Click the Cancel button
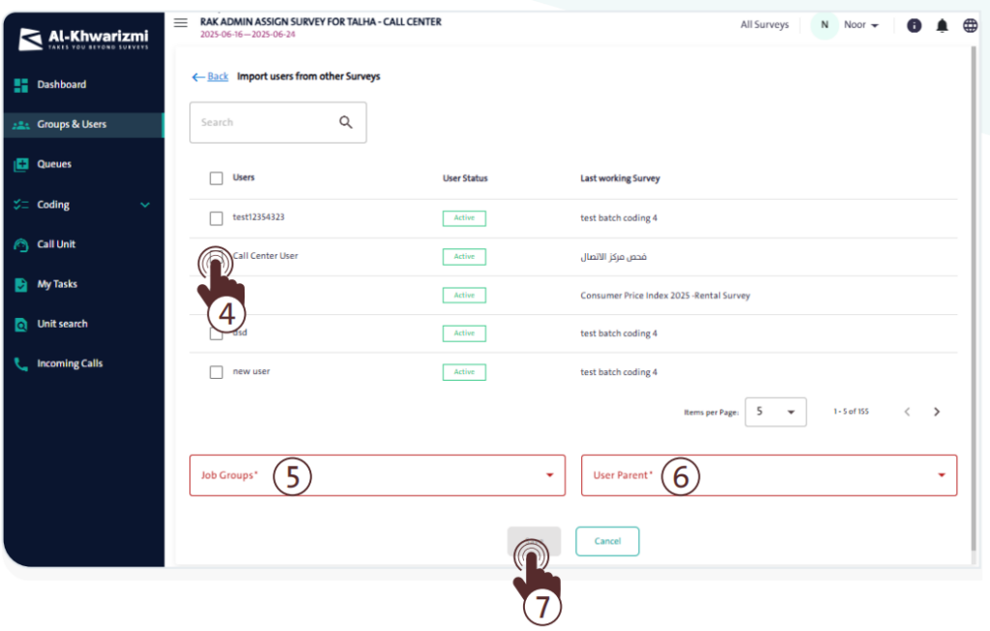The width and height of the screenshot is (990, 631). (607, 541)
